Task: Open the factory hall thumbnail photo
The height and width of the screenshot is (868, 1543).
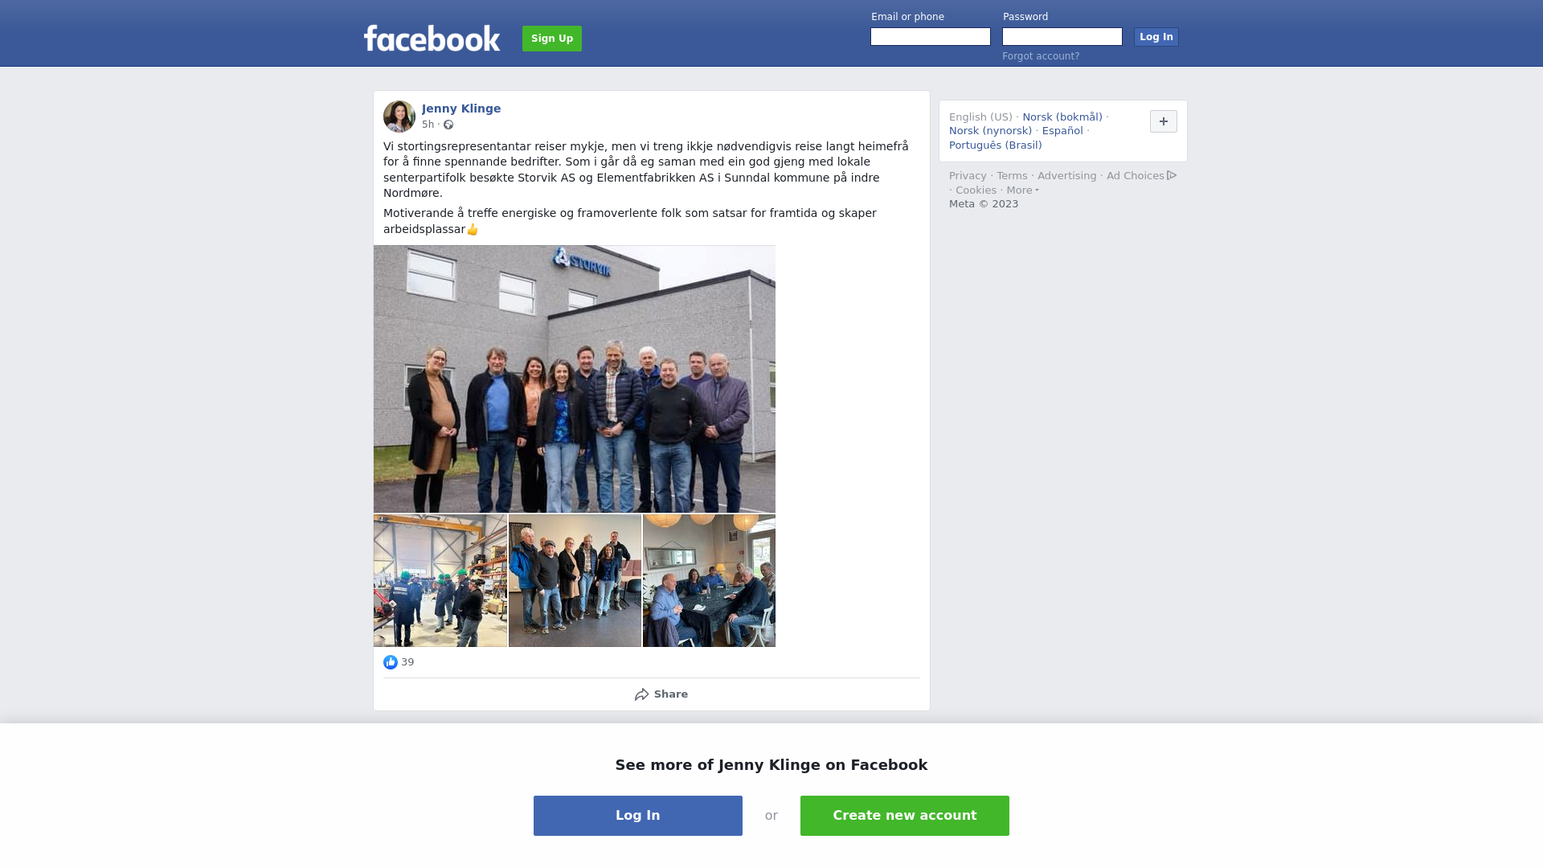Action: tap(440, 581)
